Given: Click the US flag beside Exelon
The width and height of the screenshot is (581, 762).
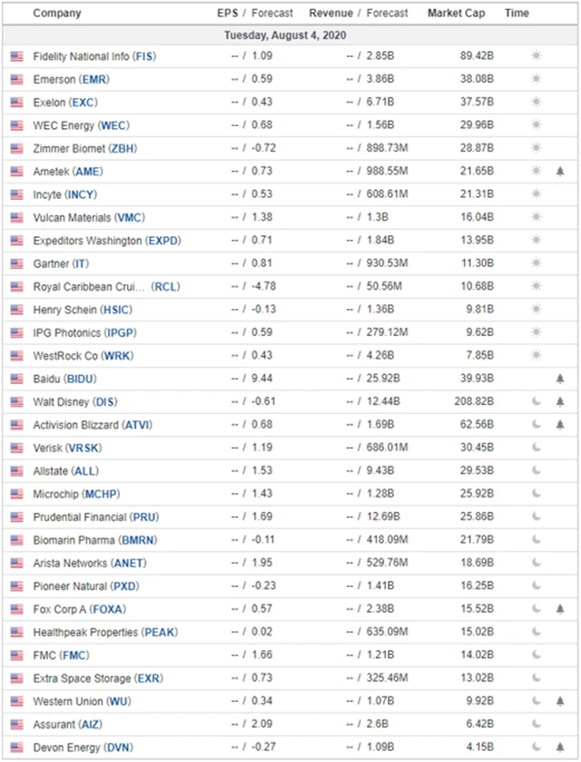Looking at the screenshot, I should (x=16, y=102).
